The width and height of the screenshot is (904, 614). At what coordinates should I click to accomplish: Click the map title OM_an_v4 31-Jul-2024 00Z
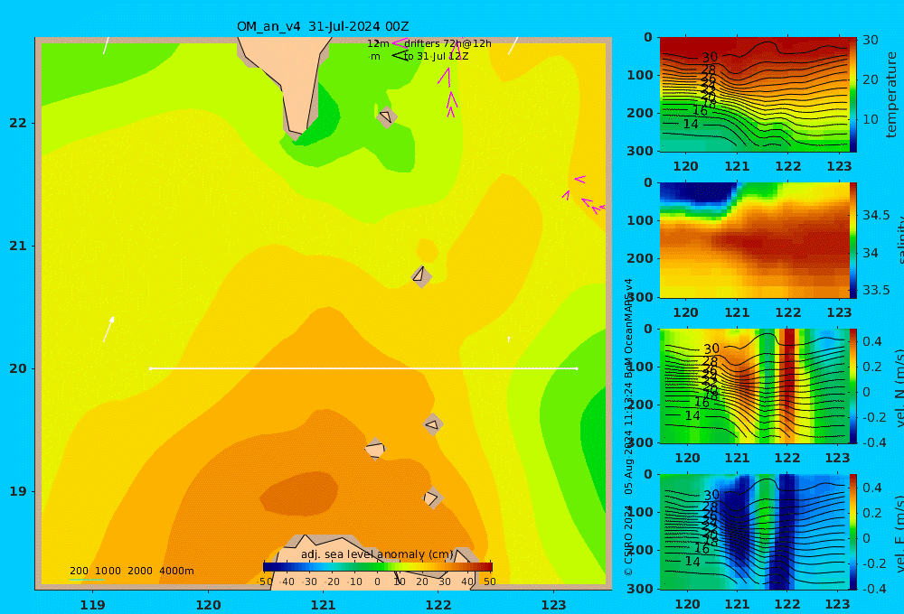323,26
